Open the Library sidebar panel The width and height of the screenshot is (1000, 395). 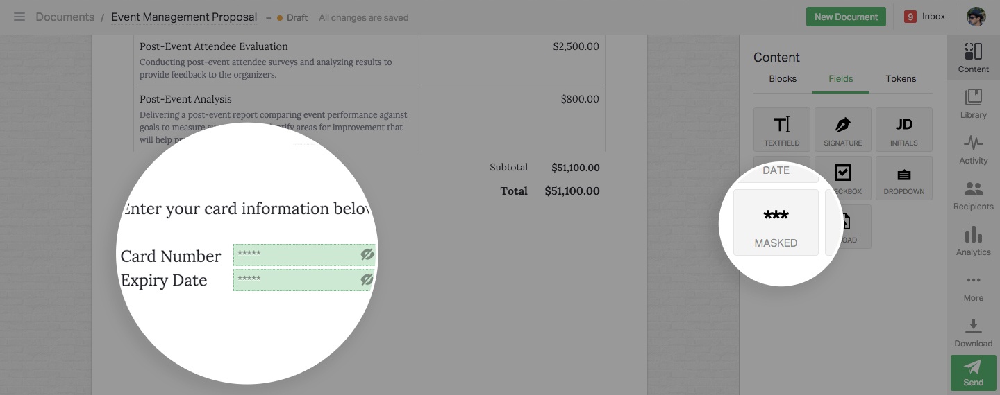tap(973, 103)
